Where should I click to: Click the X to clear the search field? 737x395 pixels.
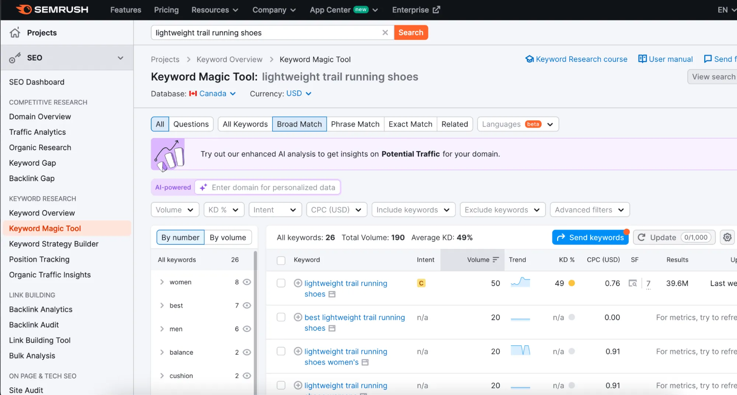click(385, 32)
